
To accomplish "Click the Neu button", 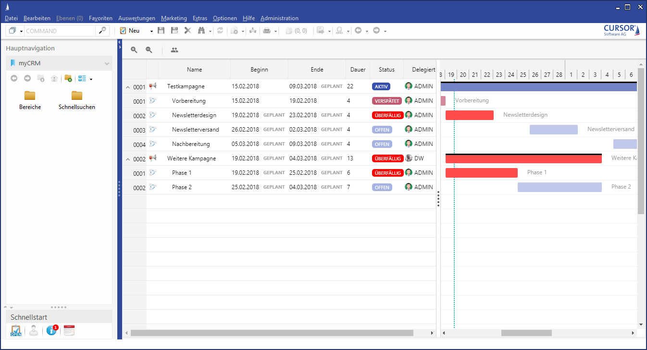I will coord(130,31).
